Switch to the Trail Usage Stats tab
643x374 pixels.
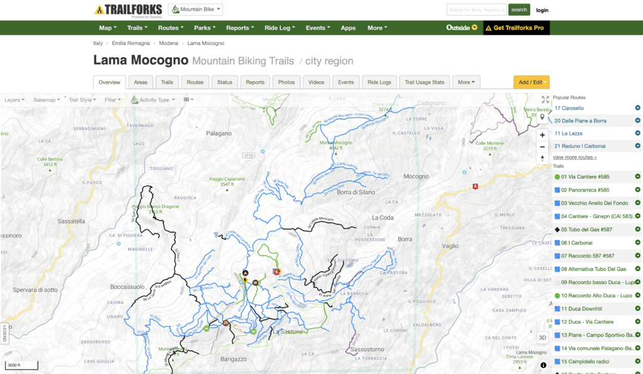(424, 82)
